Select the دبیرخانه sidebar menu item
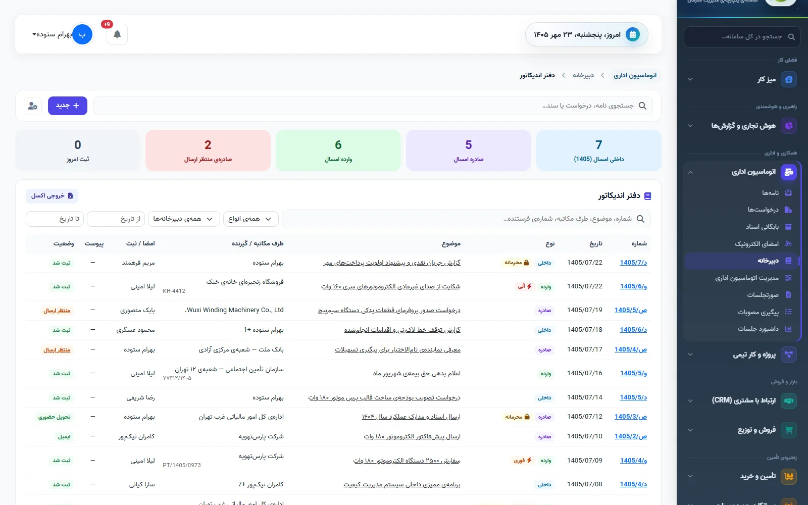Image resolution: width=808 pixels, height=505 pixels. coord(741,261)
